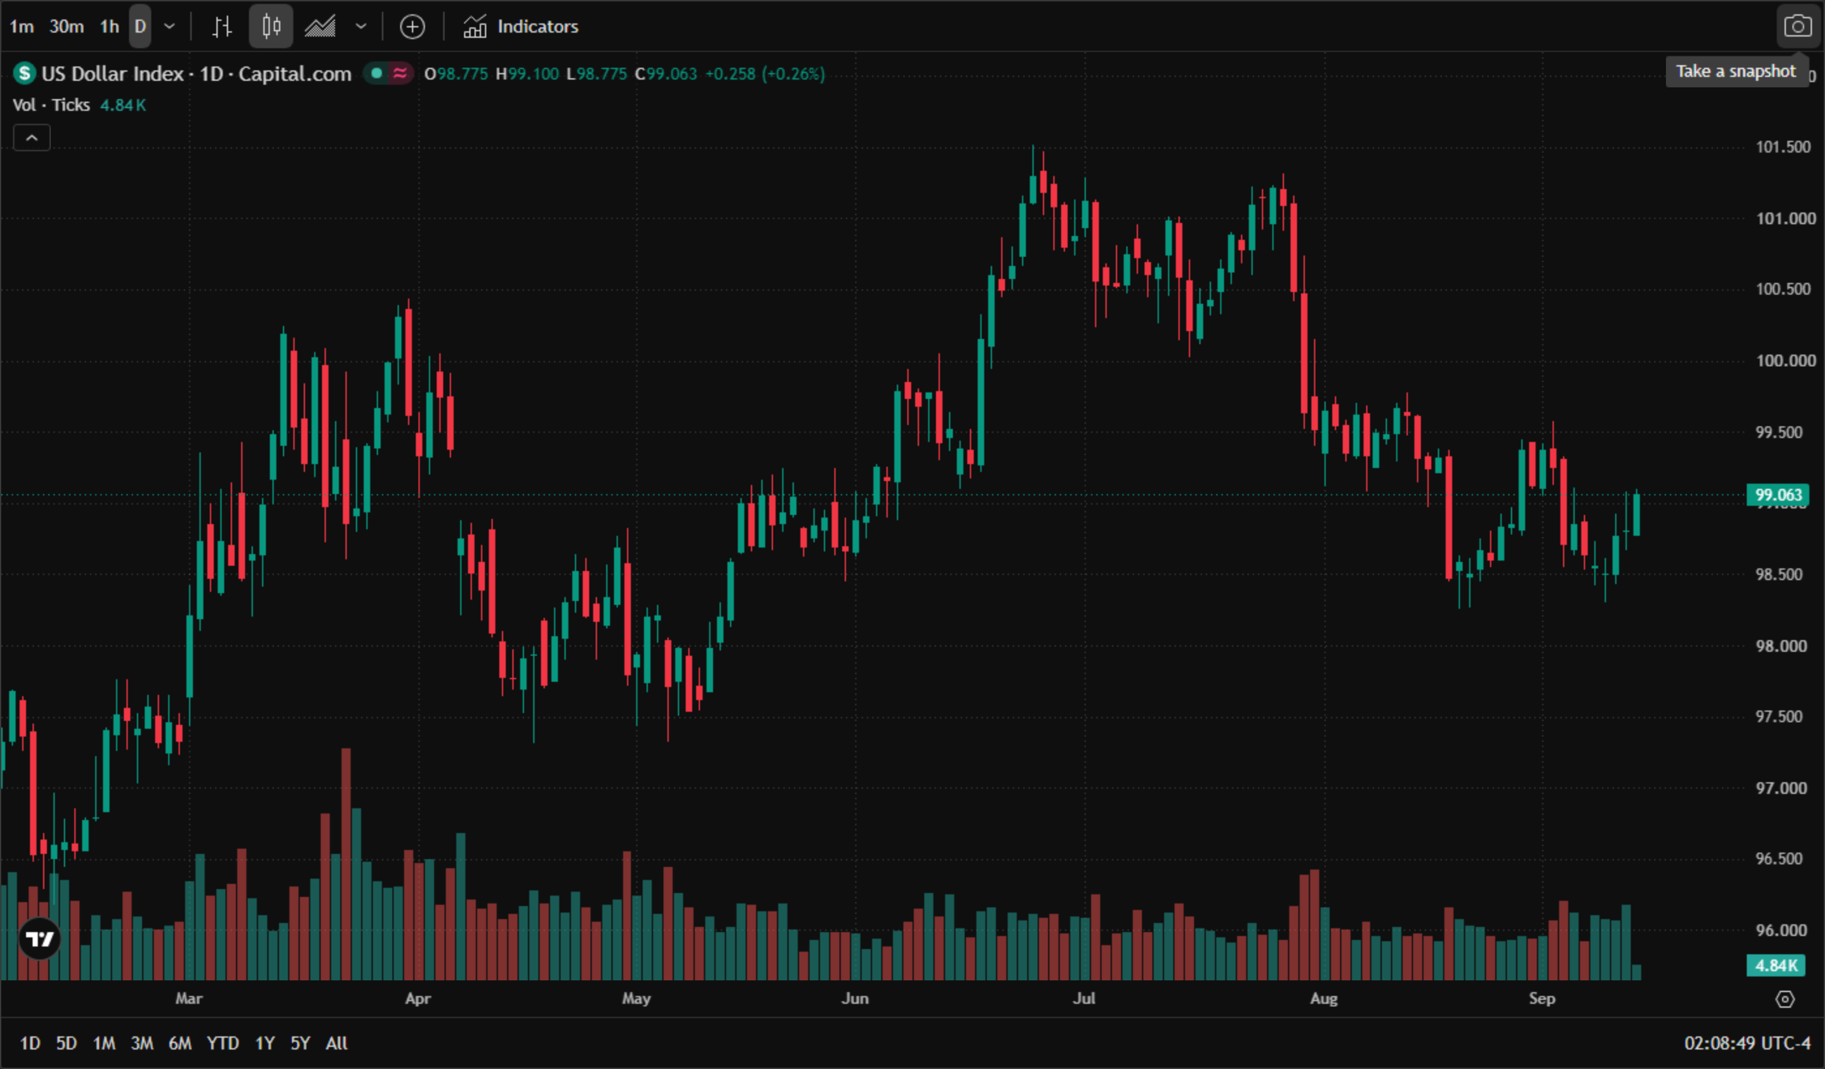Collapse the indicator legend chevron
Image resolution: width=1825 pixels, height=1069 pixels.
point(32,138)
